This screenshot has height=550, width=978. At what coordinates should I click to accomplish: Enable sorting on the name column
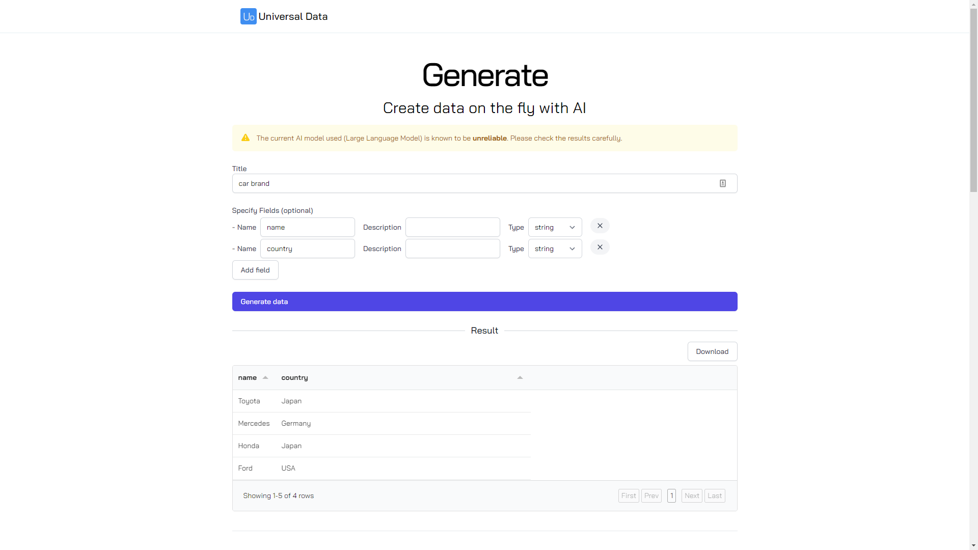(x=266, y=377)
